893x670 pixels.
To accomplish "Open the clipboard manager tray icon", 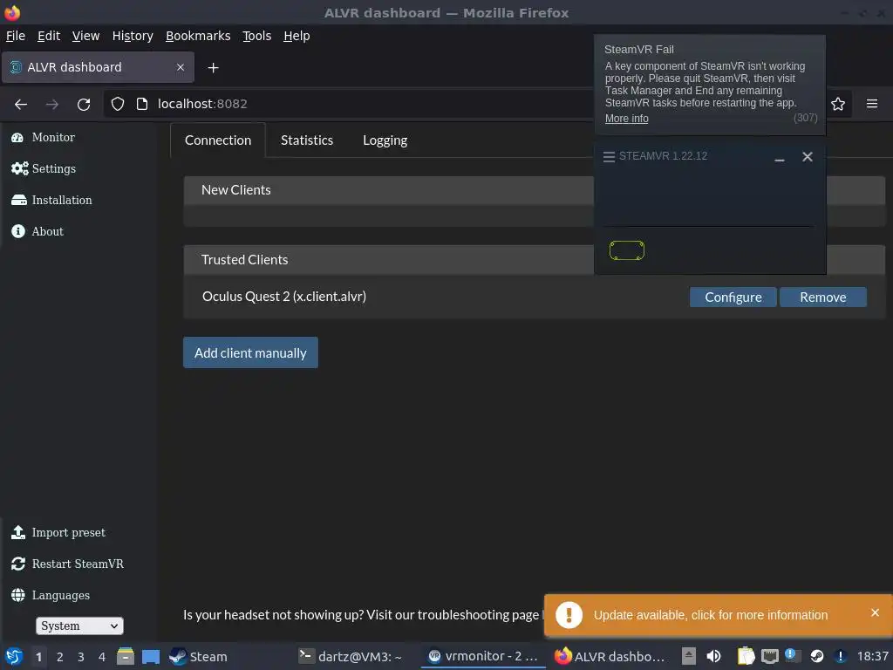I will click(746, 657).
